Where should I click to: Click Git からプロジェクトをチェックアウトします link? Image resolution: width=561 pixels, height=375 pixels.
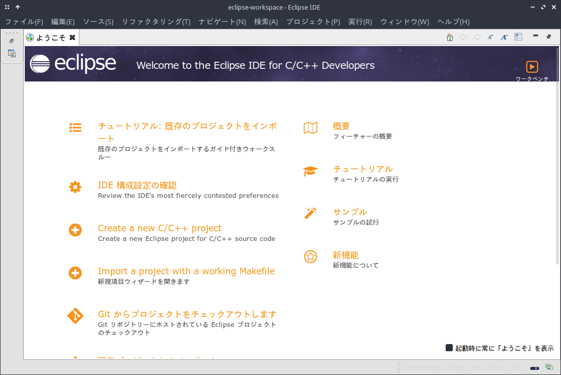(187, 314)
